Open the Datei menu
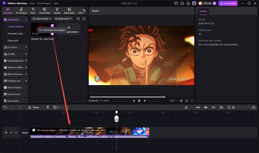The image size is (259, 153). click(x=32, y=3)
